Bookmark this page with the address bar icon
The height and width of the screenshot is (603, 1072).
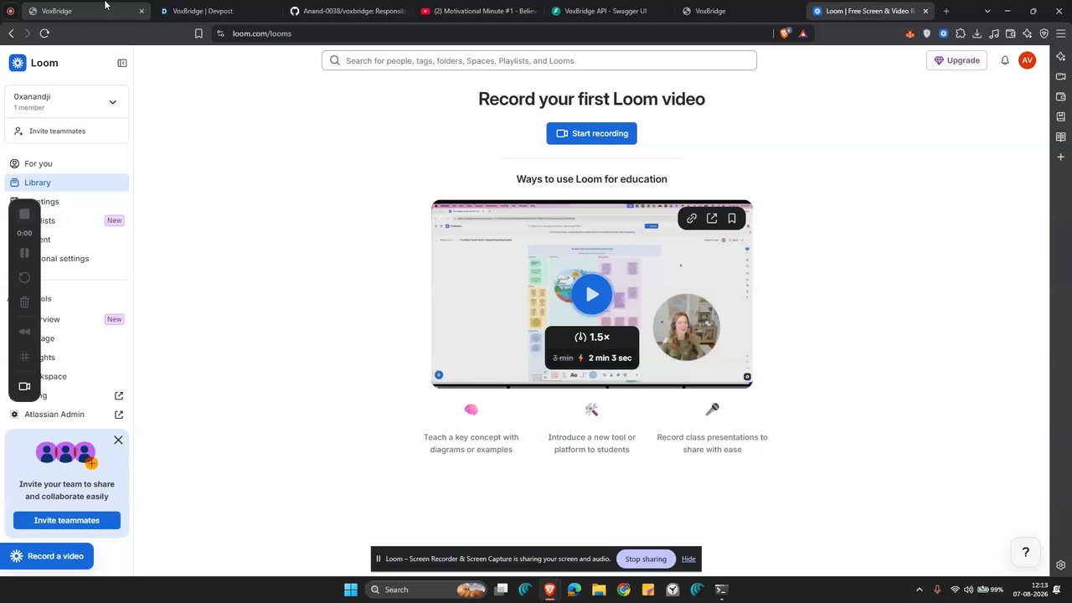pyautogui.click(x=198, y=33)
